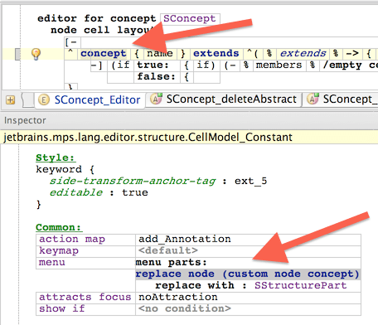Click the 'true' value of editable

coord(135,192)
